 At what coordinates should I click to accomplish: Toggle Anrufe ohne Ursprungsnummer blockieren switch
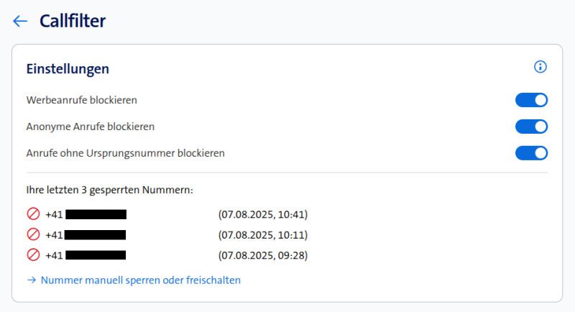531,153
